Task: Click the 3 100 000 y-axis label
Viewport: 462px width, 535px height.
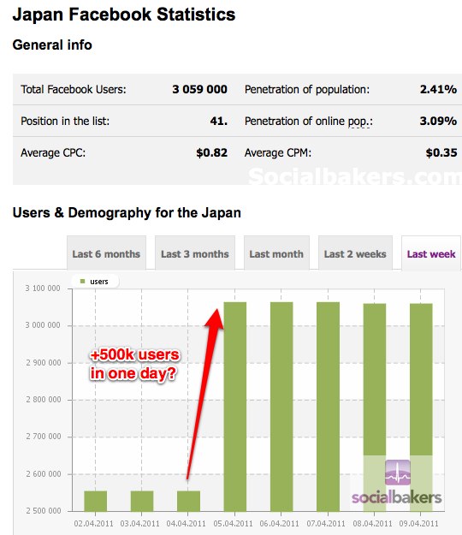Action: pos(43,288)
